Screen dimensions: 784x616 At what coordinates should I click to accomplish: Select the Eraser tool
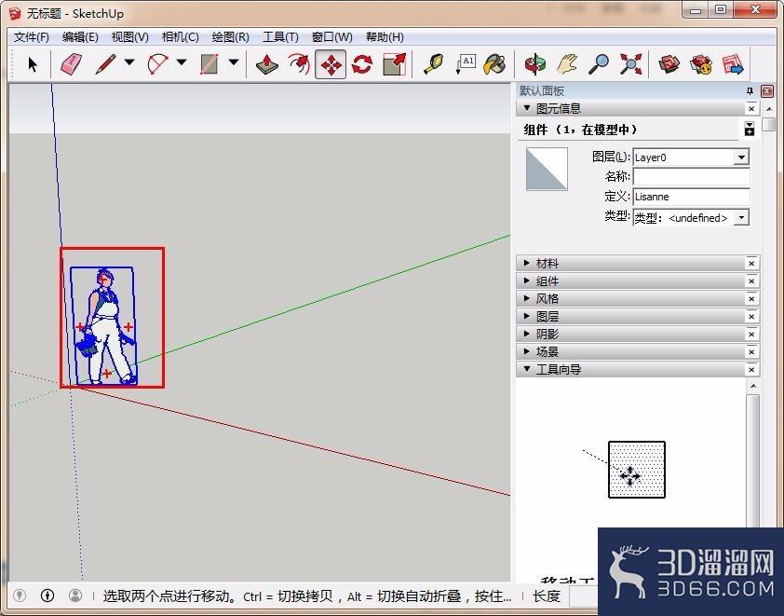coord(71,64)
